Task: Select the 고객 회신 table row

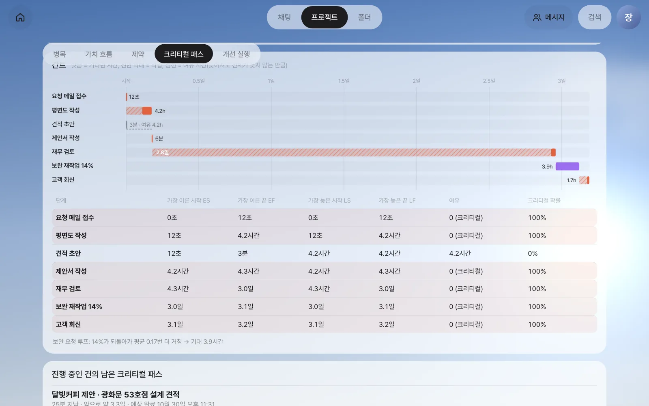Action: tap(324, 324)
